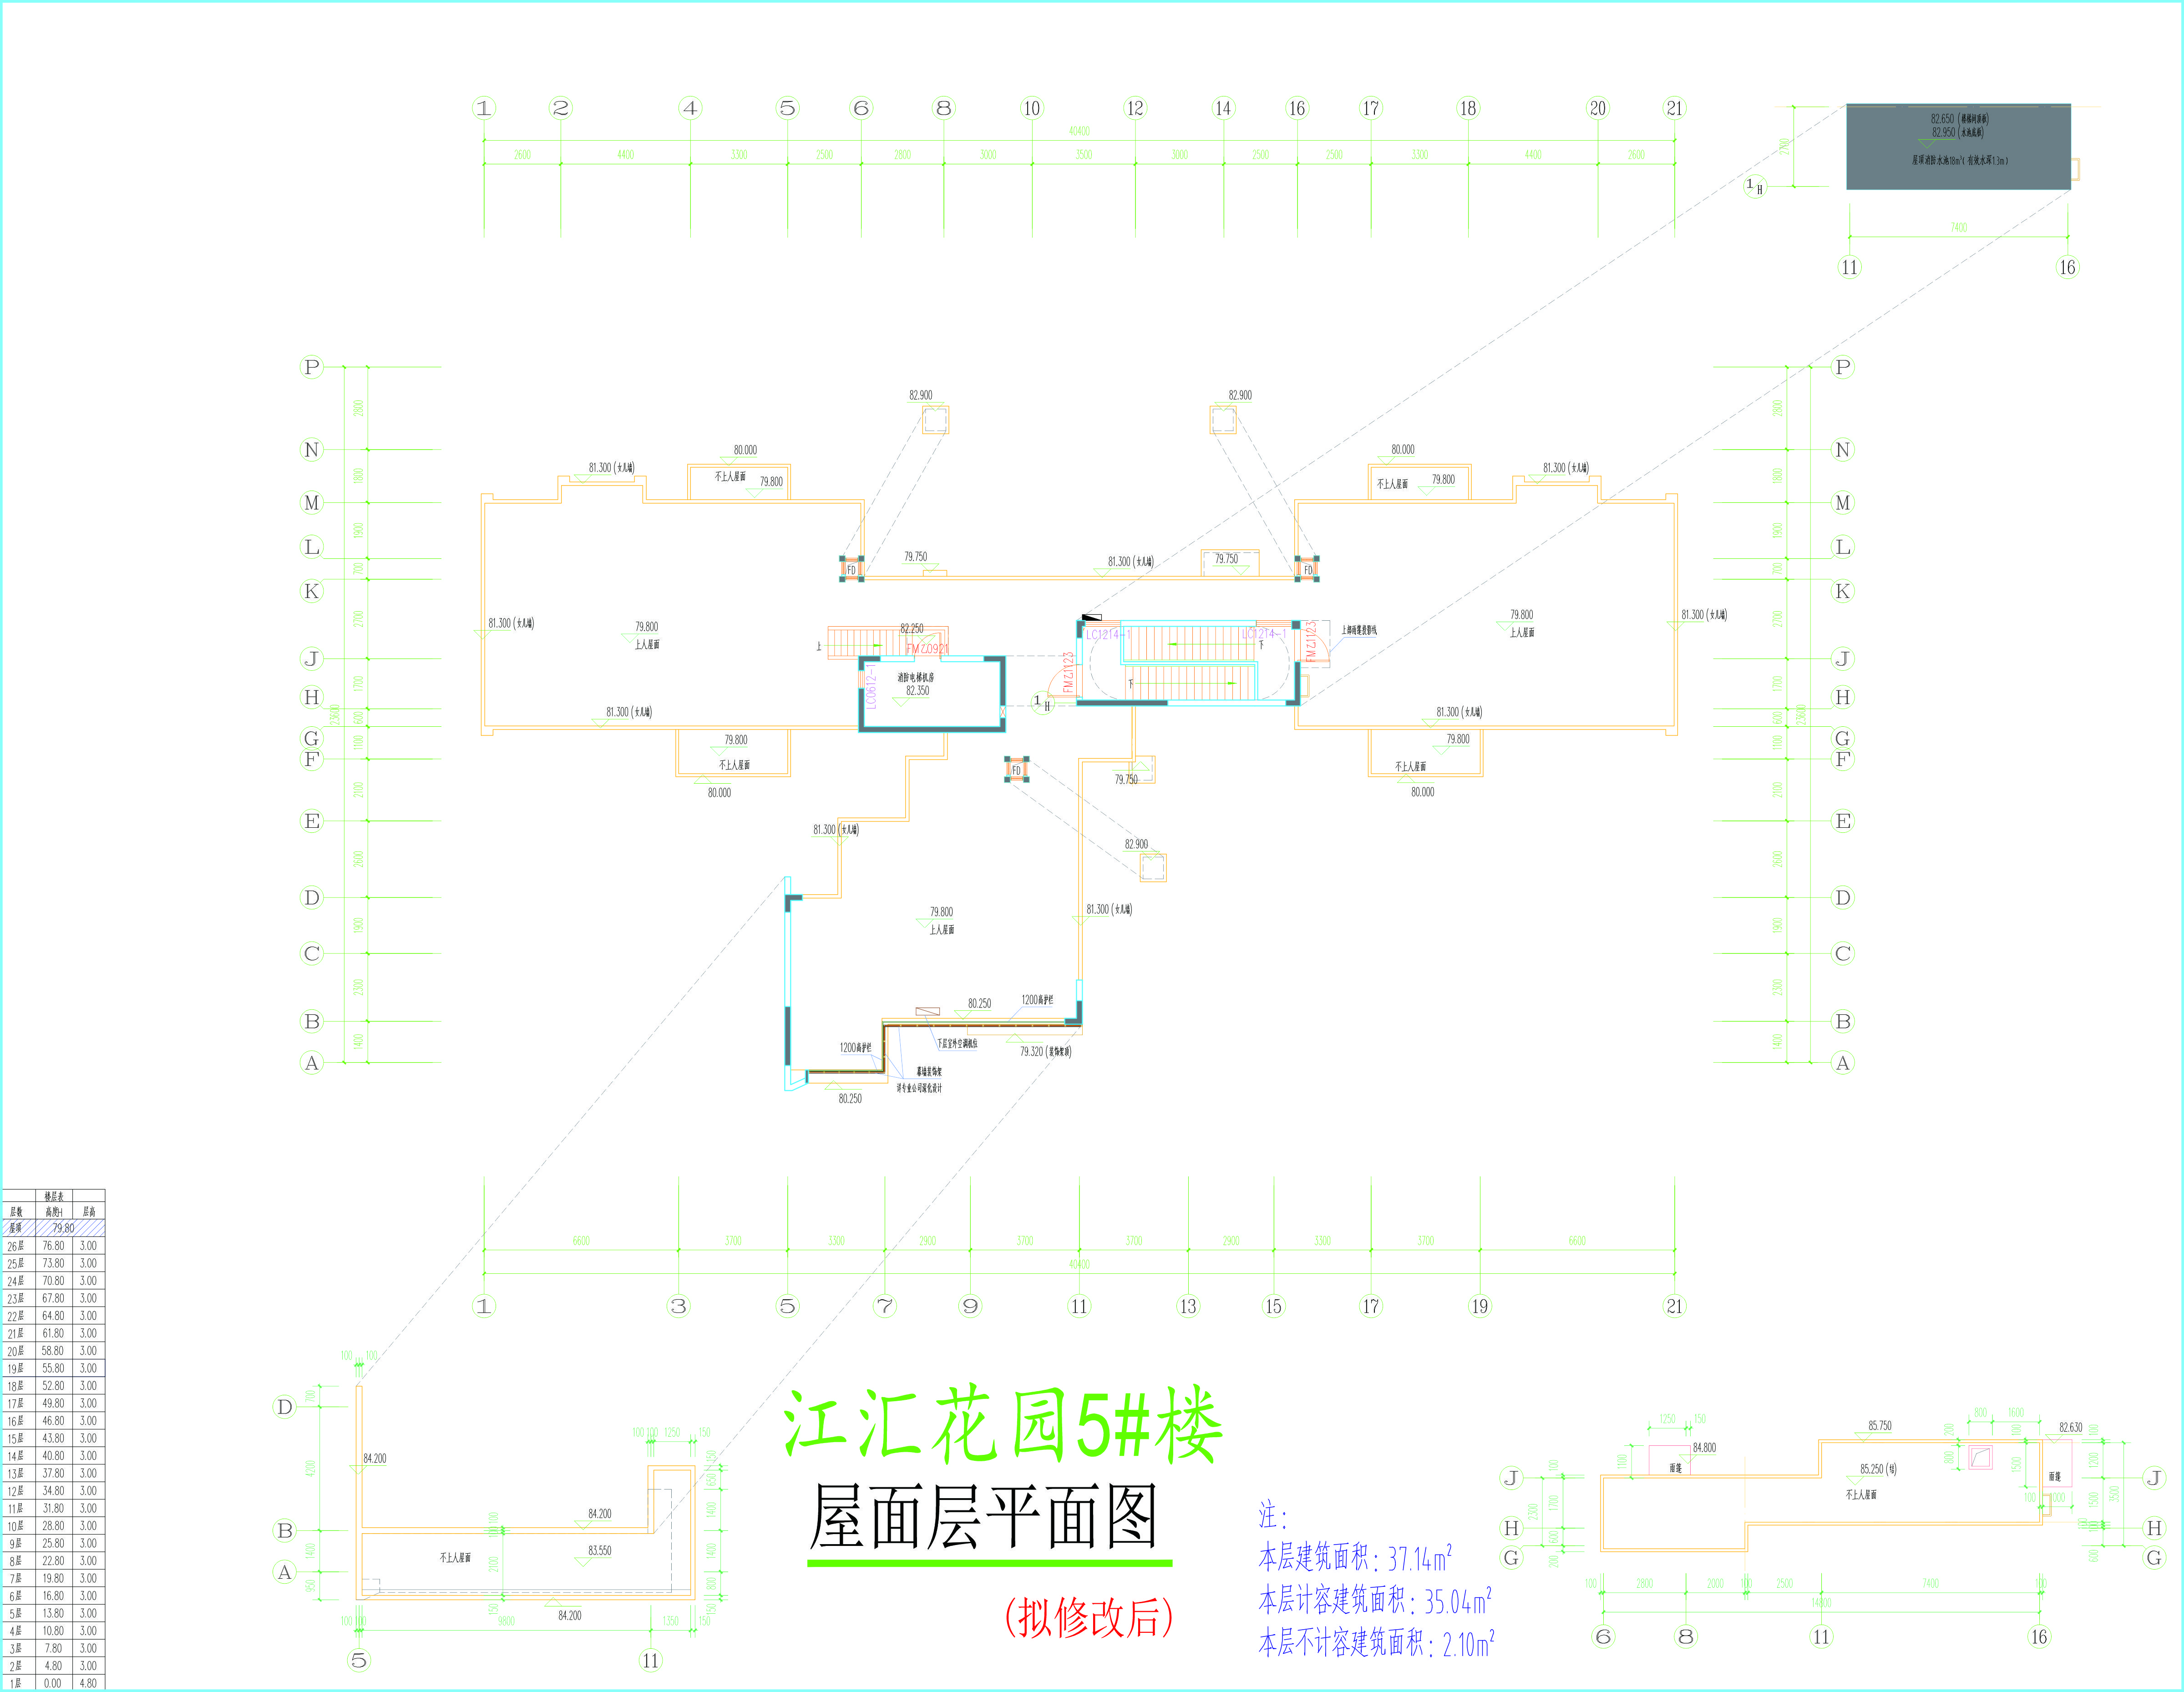Click the elevation value 82.630
Screen dimensions: 2184x1692
[x=2071, y=1428]
